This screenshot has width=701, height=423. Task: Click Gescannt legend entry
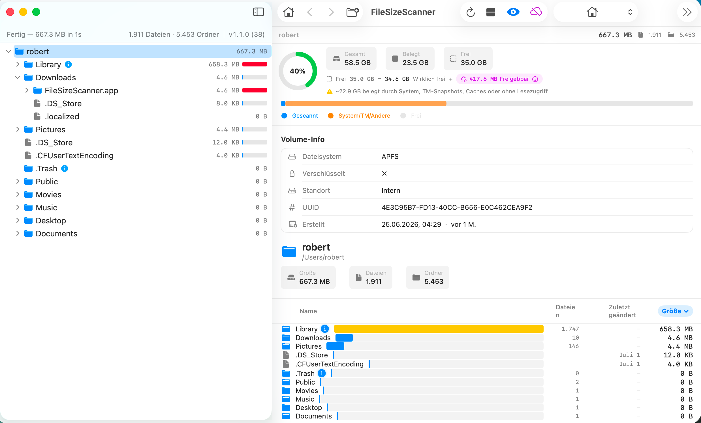(x=300, y=116)
